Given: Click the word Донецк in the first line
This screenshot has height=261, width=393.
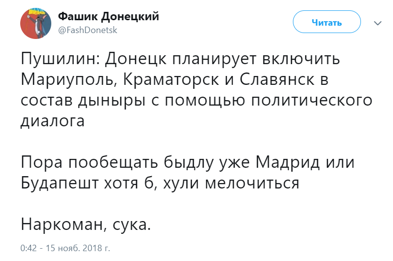Looking at the screenshot, I should 136,59.
